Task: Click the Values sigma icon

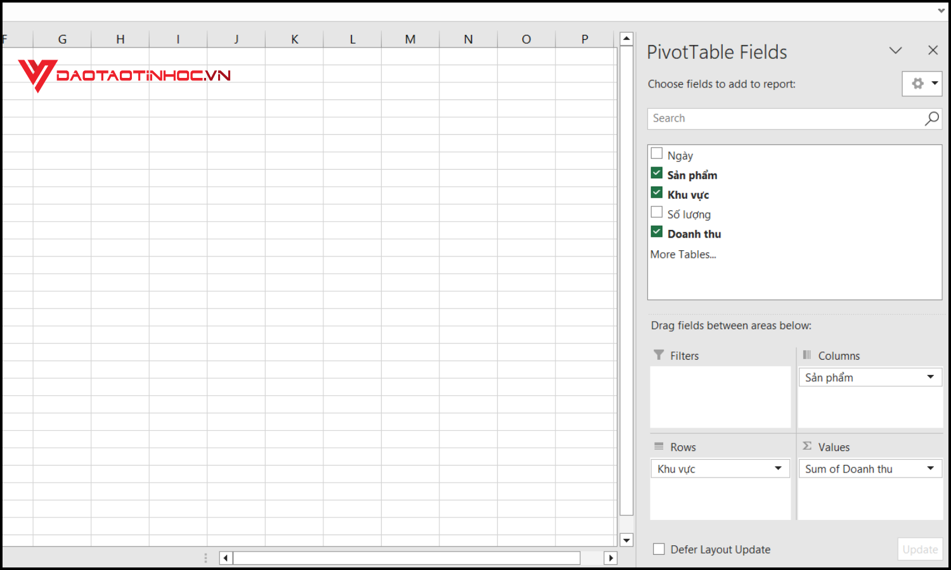Action: [807, 446]
